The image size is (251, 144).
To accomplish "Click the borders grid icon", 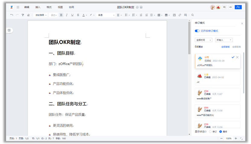I will 159,15.
